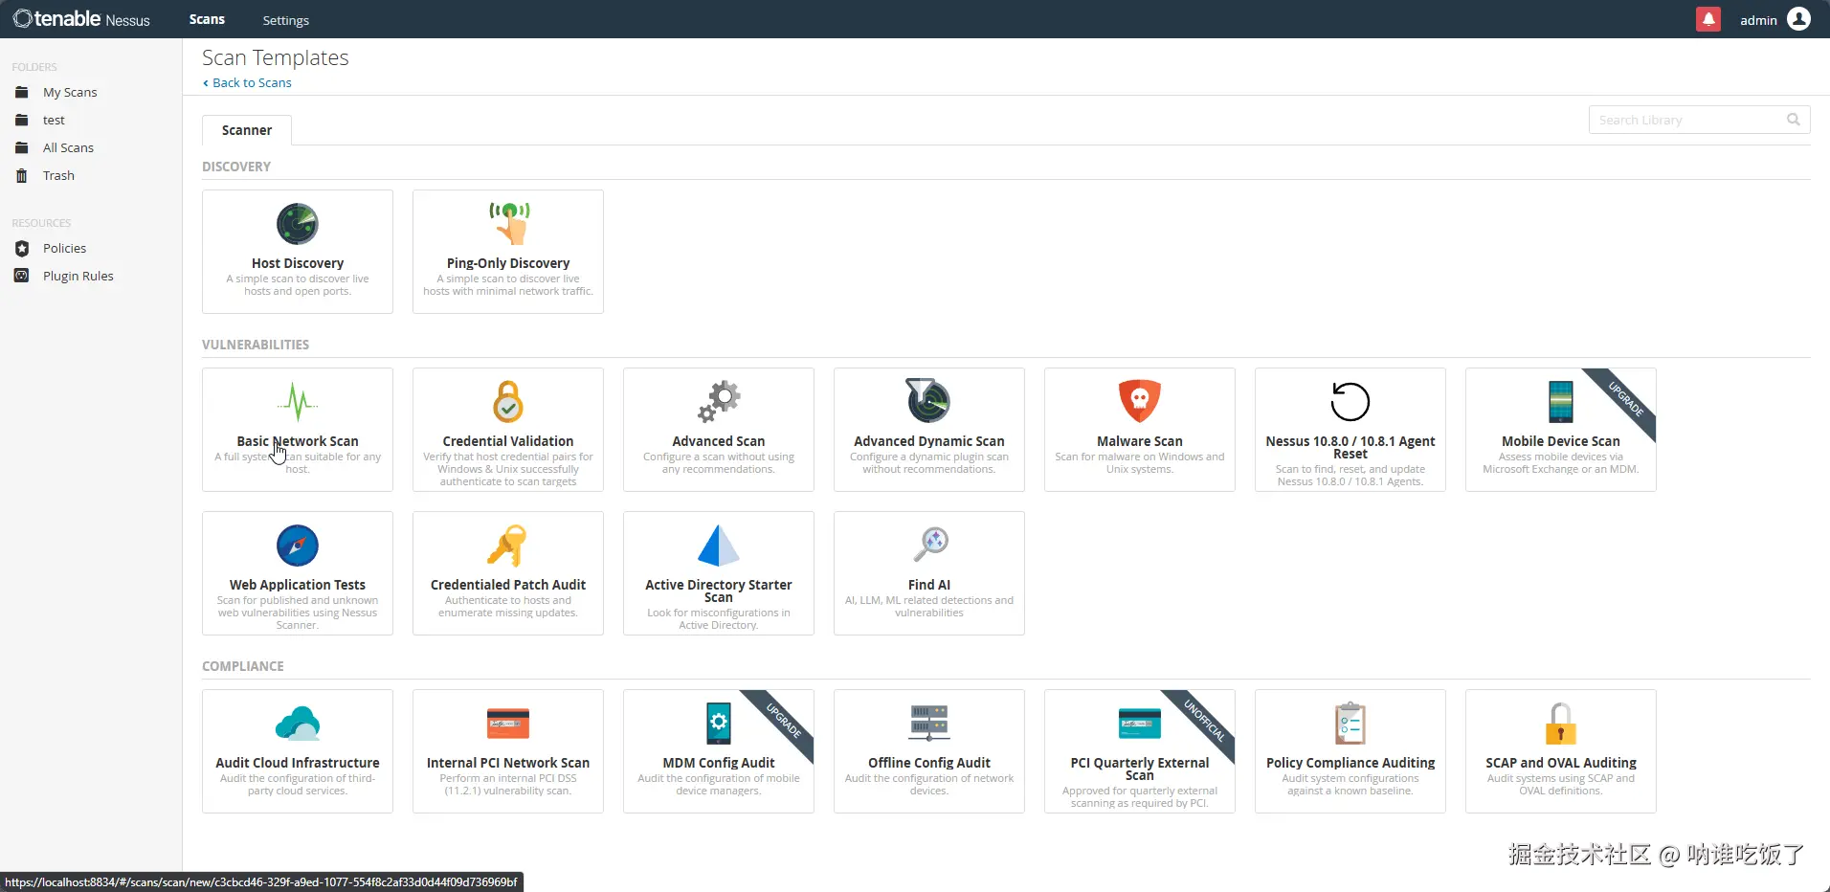This screenshot has height=892, width=1830.
Task: Click the Offline Config Audit server icon
Action: click(929, 724)
